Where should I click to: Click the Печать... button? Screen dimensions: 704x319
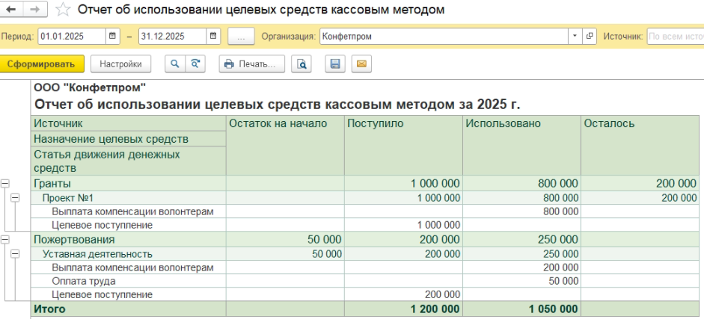point(251,64)
